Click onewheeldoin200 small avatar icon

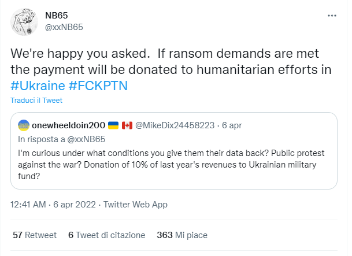point(24,125)
